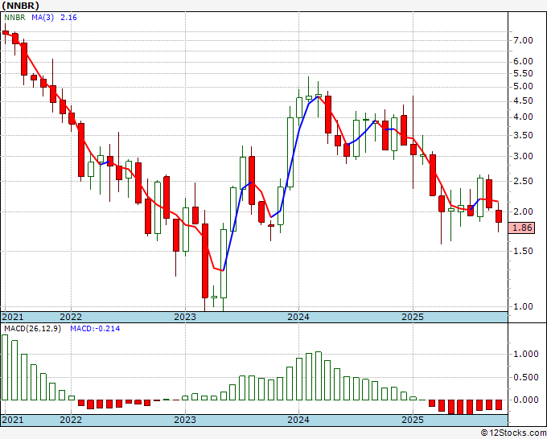This screenshot has height=439, width=547.
Task: Click the 1.00 price axis label
Action: (523, 307)
